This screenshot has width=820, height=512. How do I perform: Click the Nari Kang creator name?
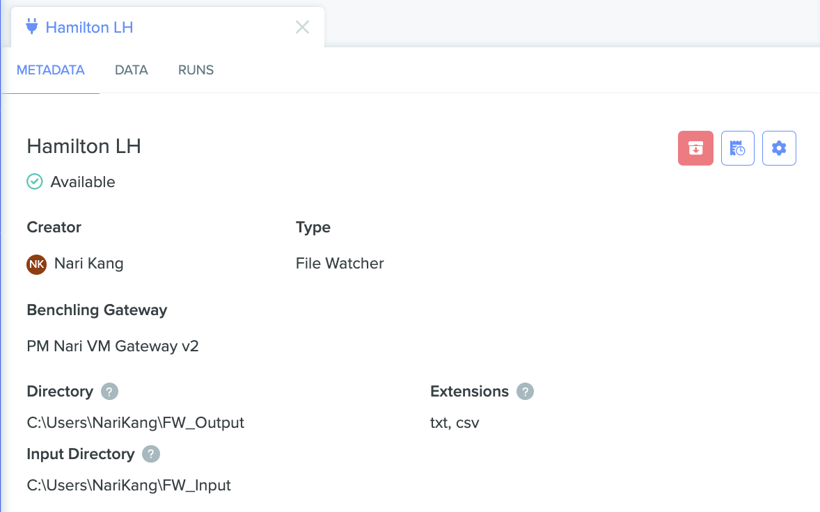point(89,264)
